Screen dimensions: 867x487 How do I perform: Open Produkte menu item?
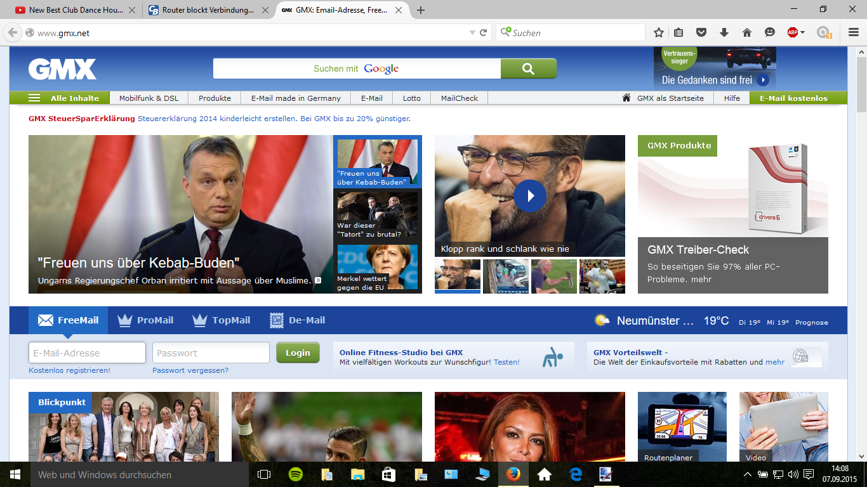point(215,98)
